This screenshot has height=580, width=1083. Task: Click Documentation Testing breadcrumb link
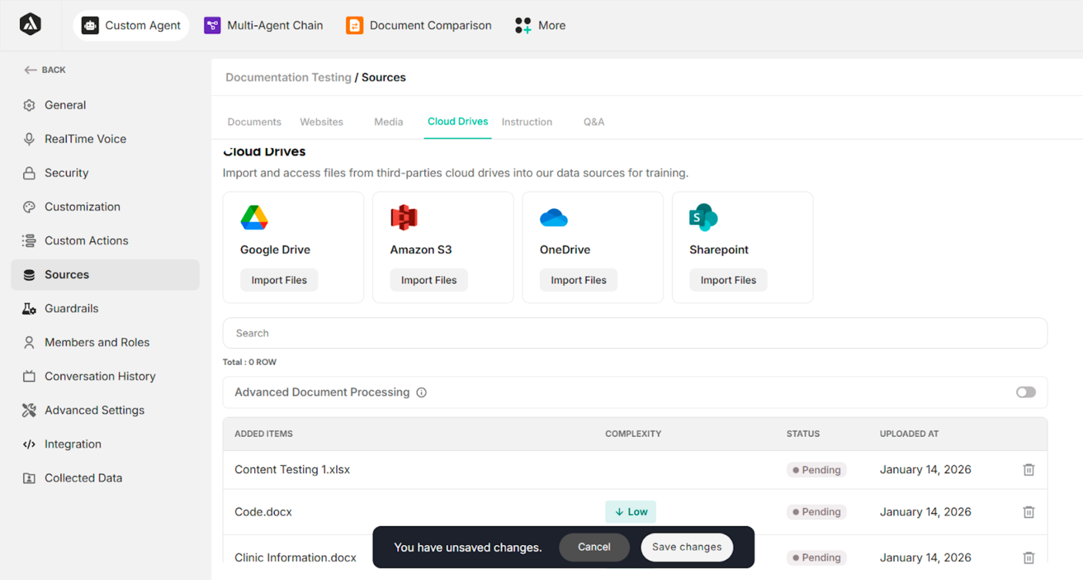pos(289,77)
